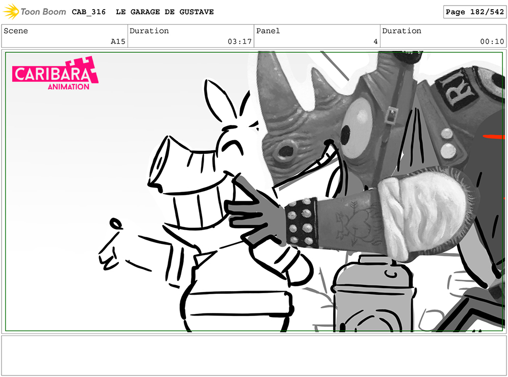The height and width of the screenshot is (377, 508).
Task: Click the 'Page 182/542' indicator
Action: click(474, 12)
